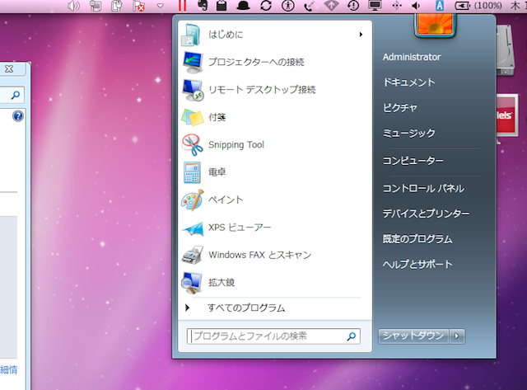Screen dimensions: 527x390
Task: Open the shutdown options arrow
Action: click(457, 336)
